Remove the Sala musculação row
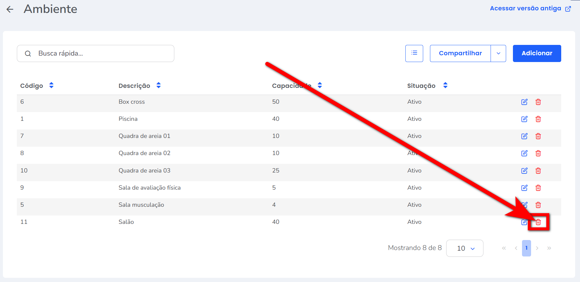Screen dimensions: 580x282 click(538, 205)
